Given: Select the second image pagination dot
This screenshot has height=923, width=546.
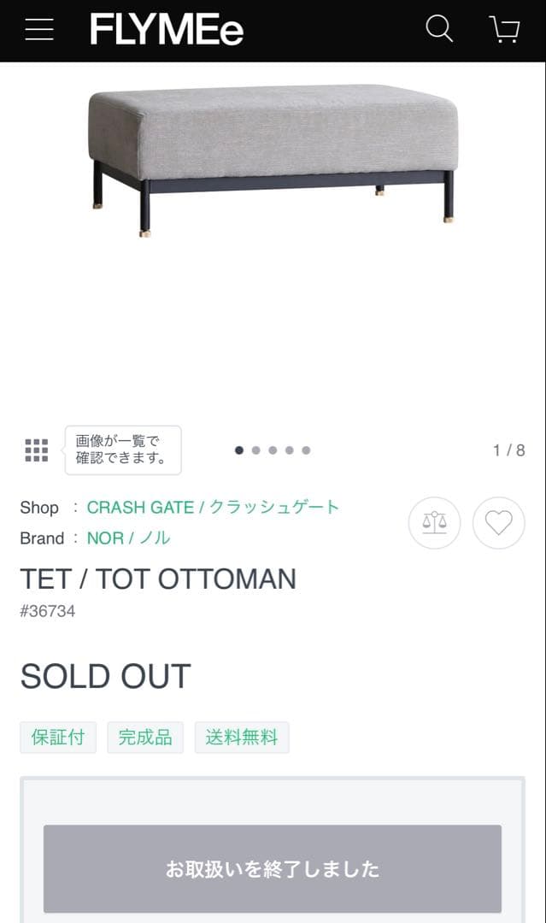Looking at the screenshot, I should point(255,449).
